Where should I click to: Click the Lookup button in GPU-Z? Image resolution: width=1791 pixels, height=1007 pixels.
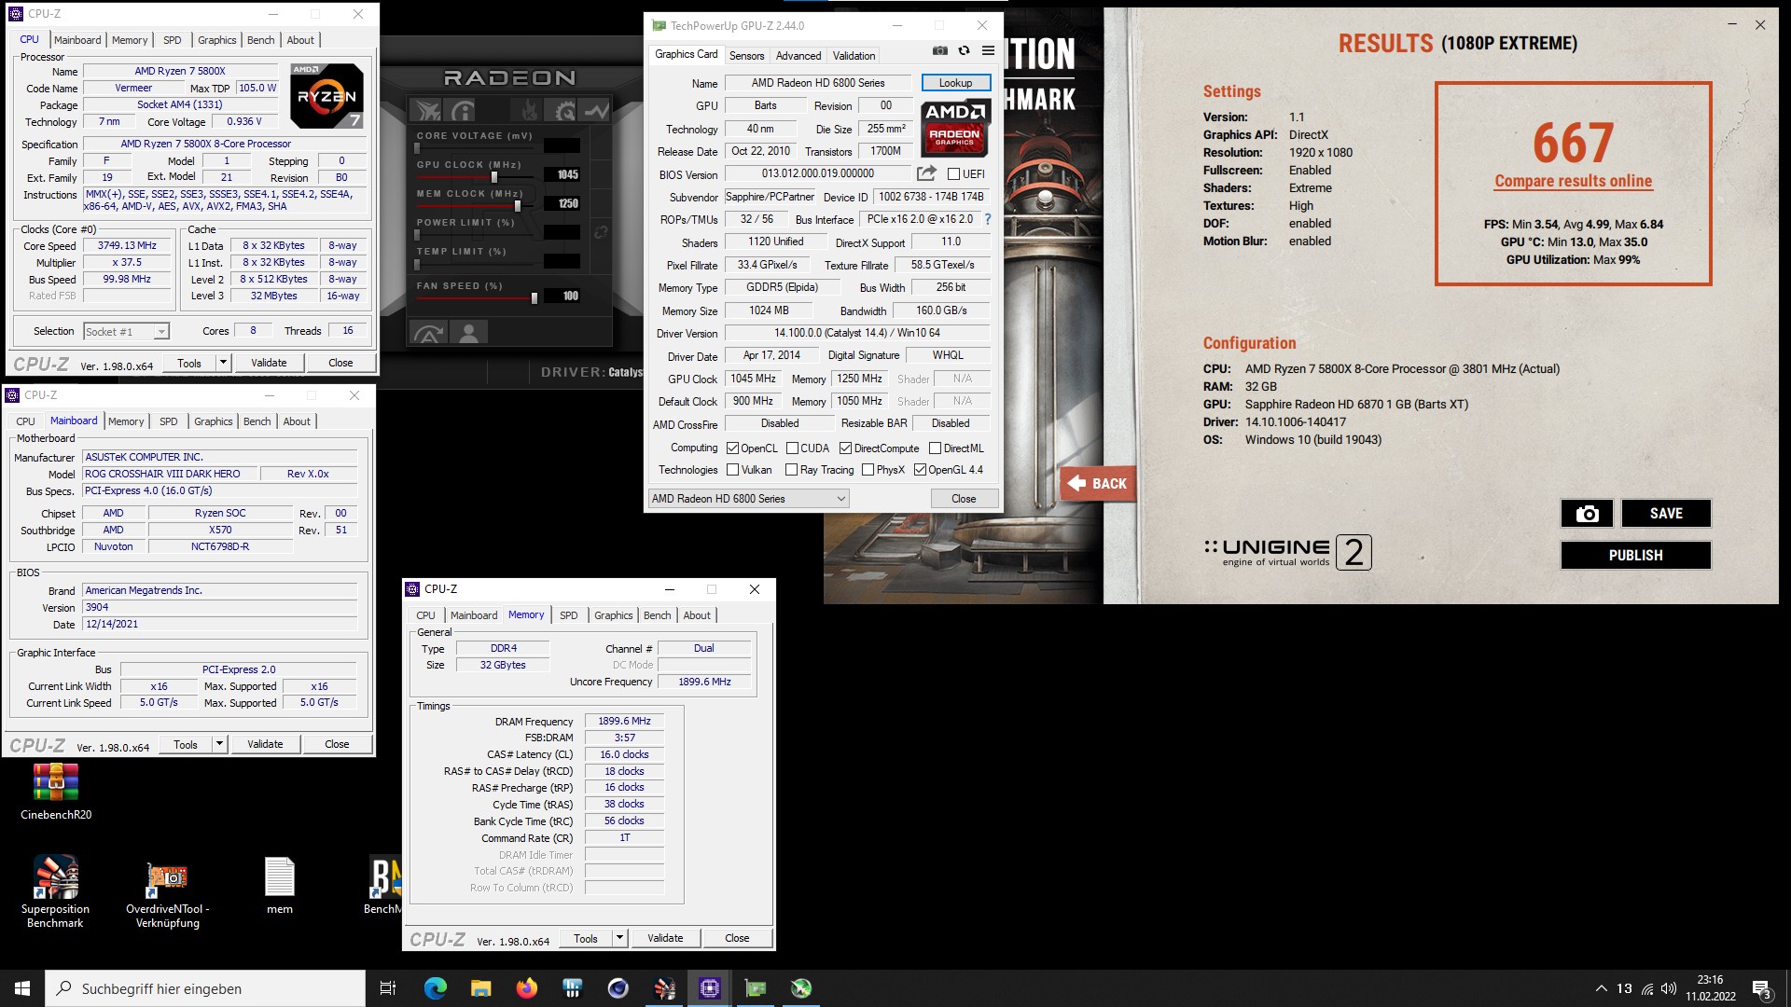click(x=955, y=83)
